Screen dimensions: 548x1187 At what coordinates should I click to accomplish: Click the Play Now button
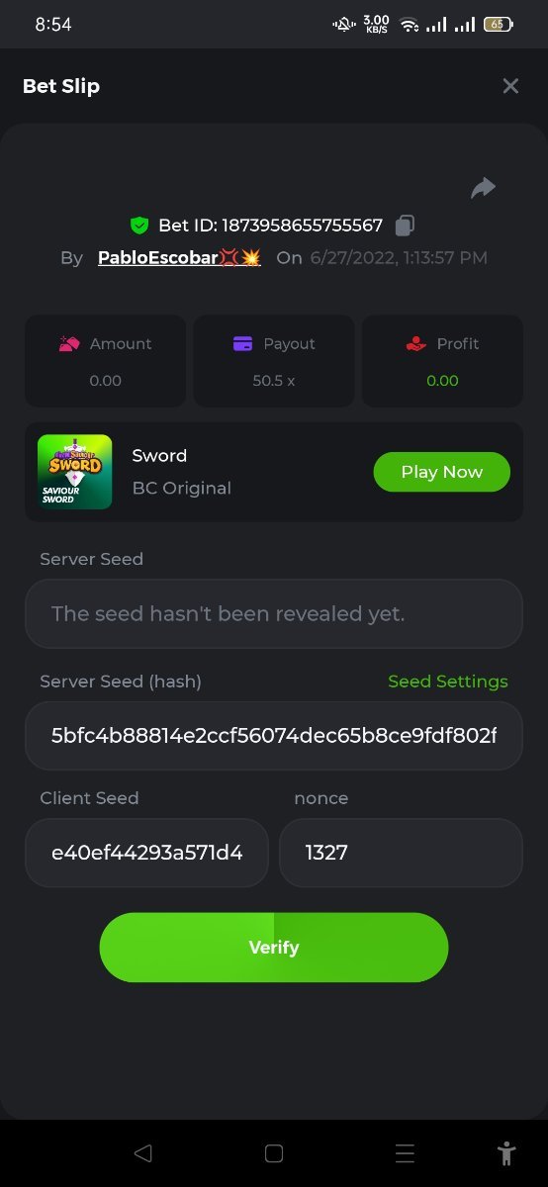pyautogui.click(x=441, y=472)
